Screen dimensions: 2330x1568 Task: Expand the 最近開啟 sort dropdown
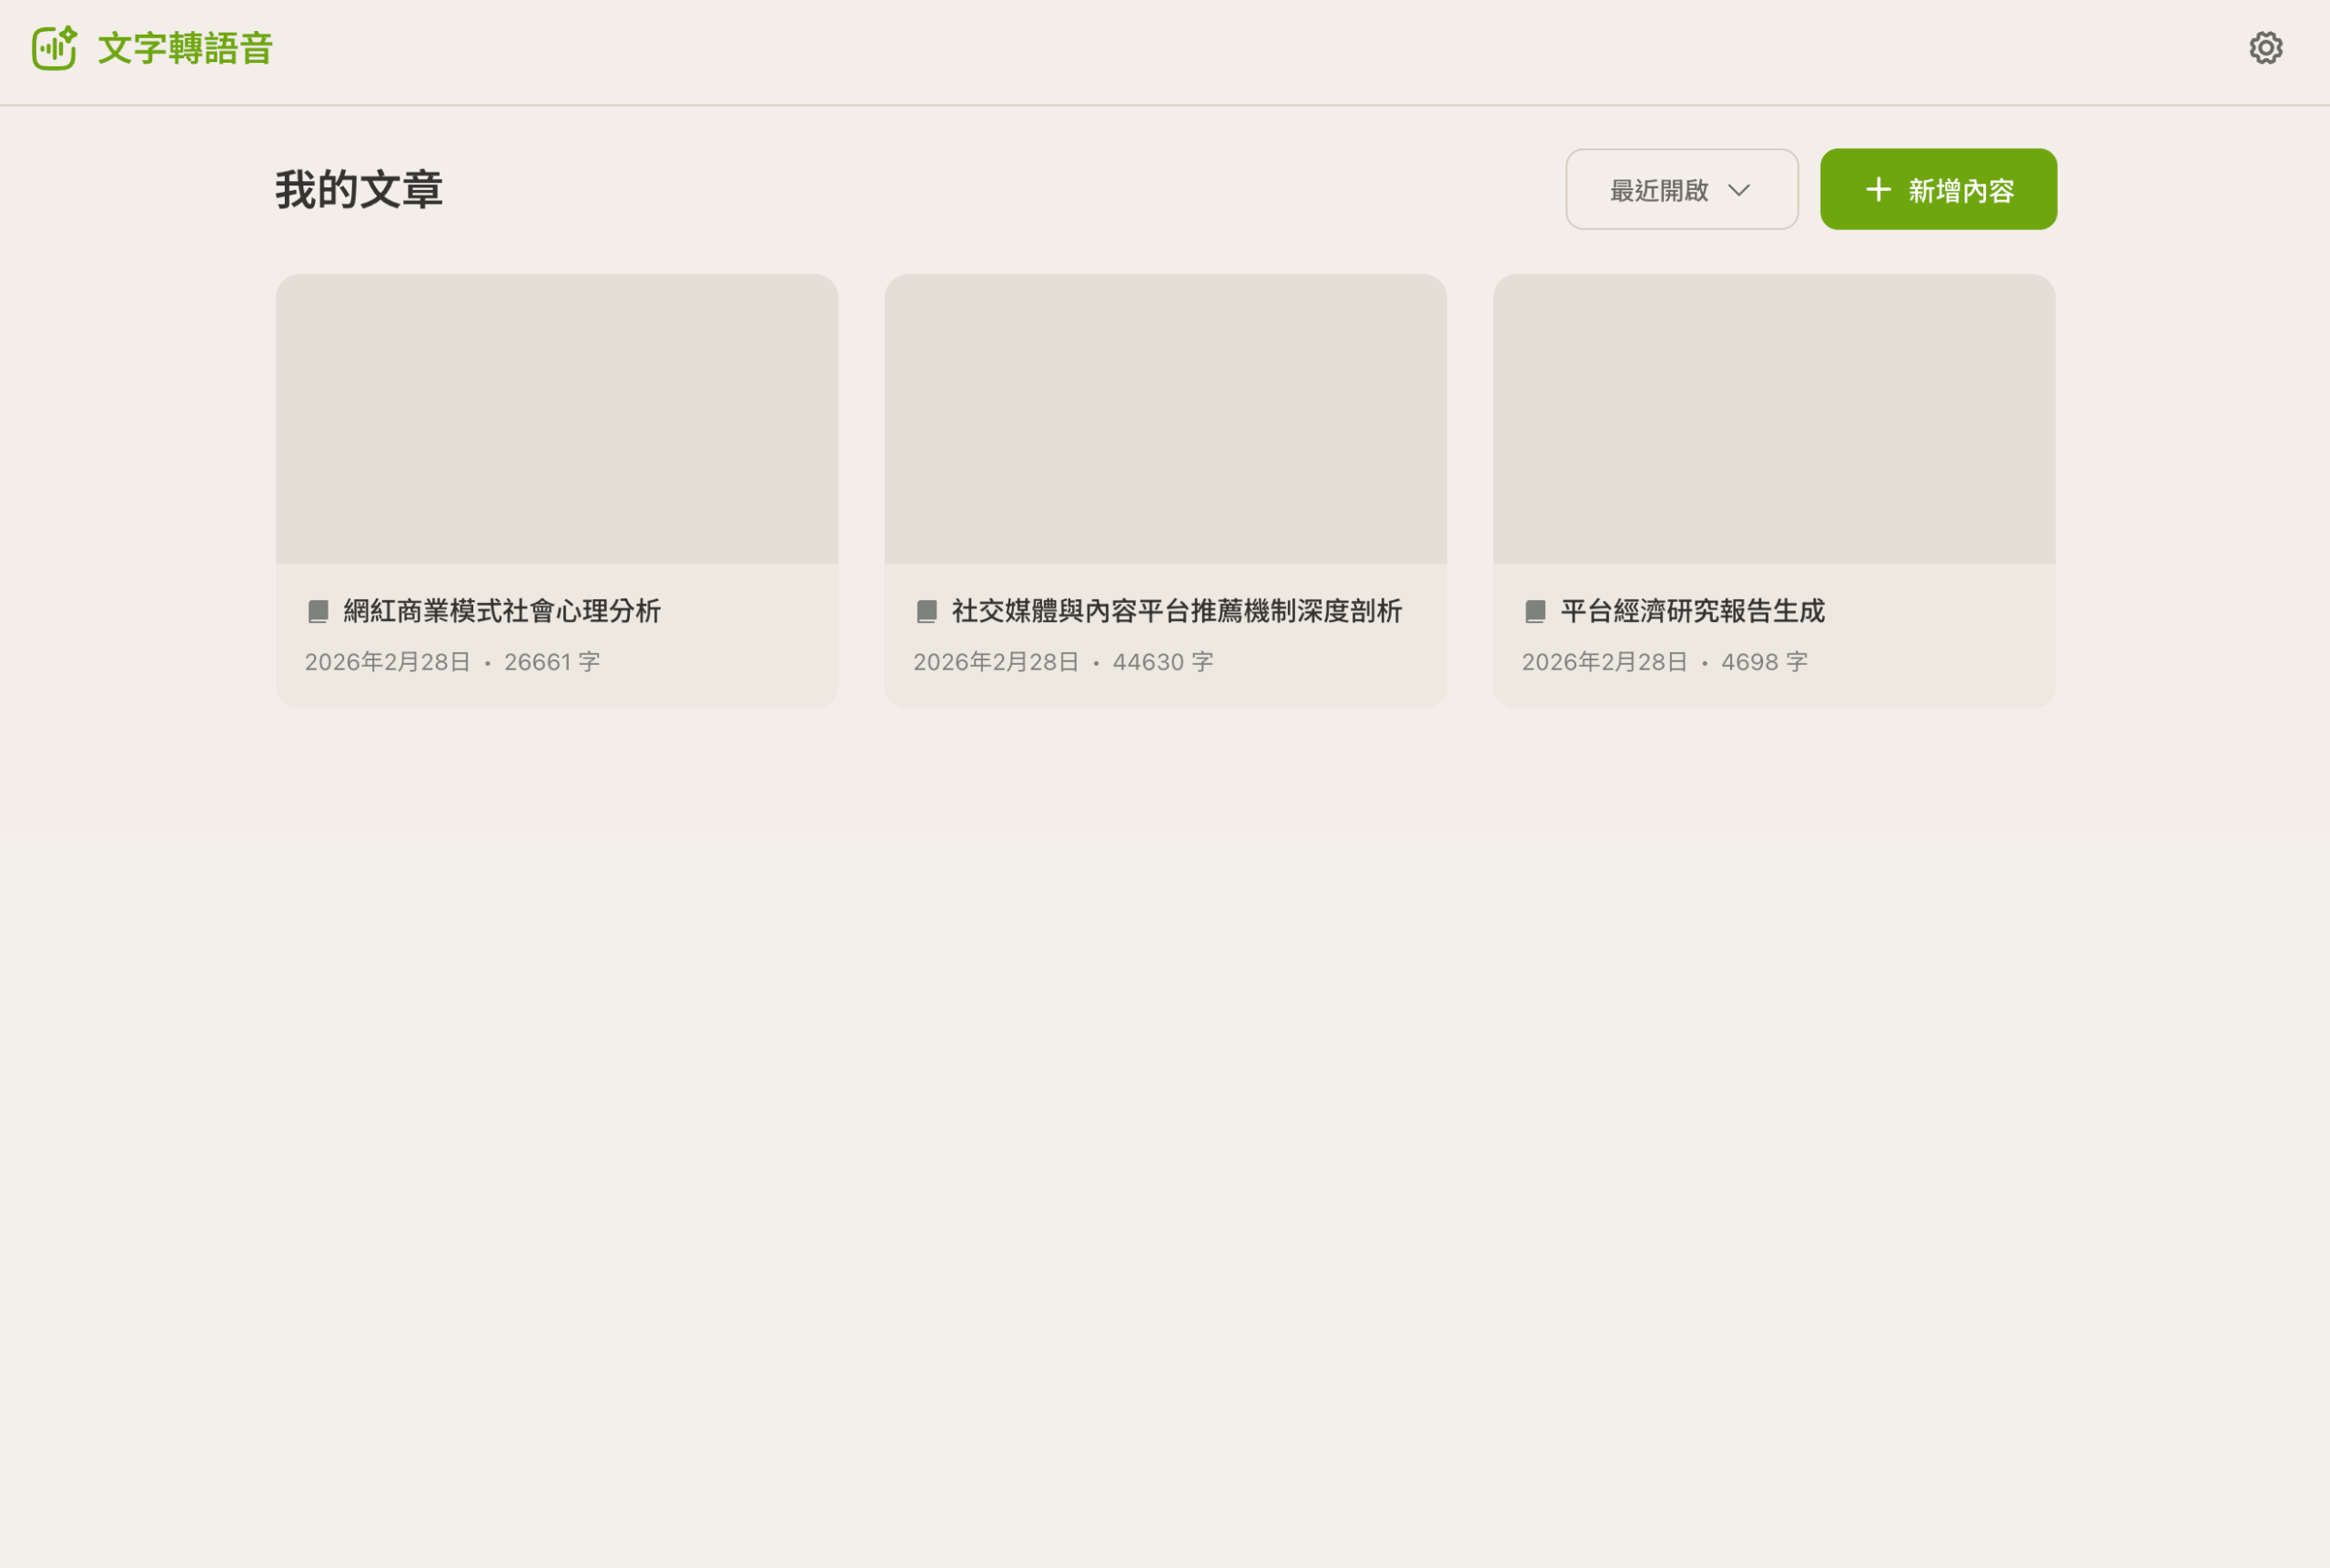[1681, 190]
